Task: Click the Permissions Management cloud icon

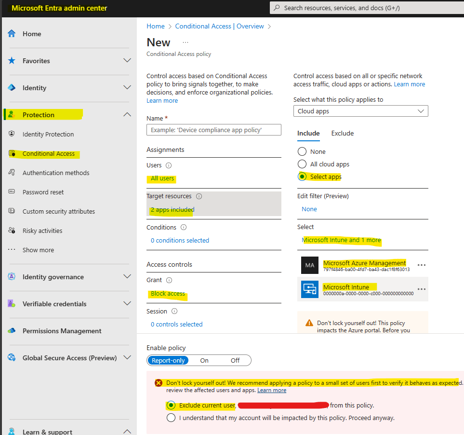Action: [12, 330]
